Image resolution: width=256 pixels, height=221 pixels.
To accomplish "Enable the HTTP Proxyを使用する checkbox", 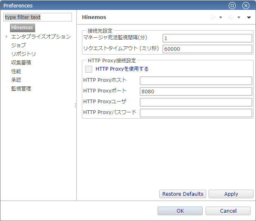I will click(89, 69).
